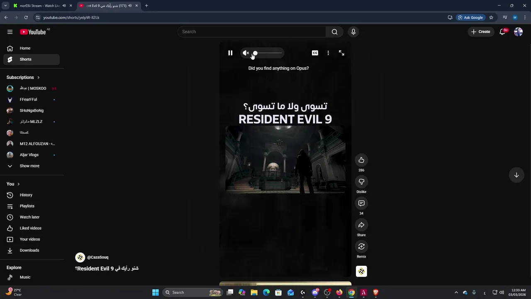Expand the Subscriptions section chevron
Image resolution: width=531 pixels, height=299 pixels.
coord(39,77)
